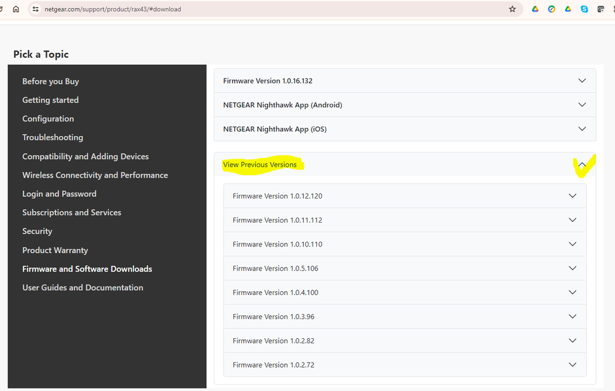Expand Firmware Version 1.0.16.132 row
Viewport: 615px width, 391px height.
click(x=405, y=81)
